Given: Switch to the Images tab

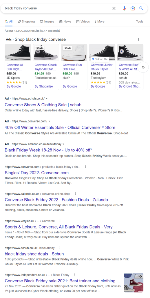Looking at the screenshot, I should [47, 22].
